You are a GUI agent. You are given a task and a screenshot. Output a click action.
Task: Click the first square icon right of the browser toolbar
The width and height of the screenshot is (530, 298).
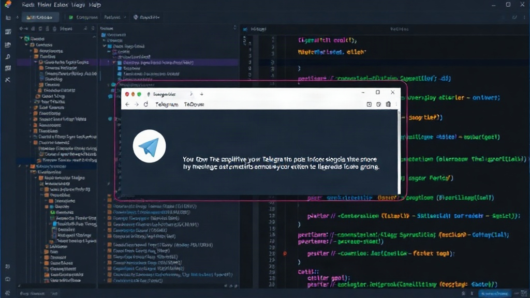pos(369,105)
